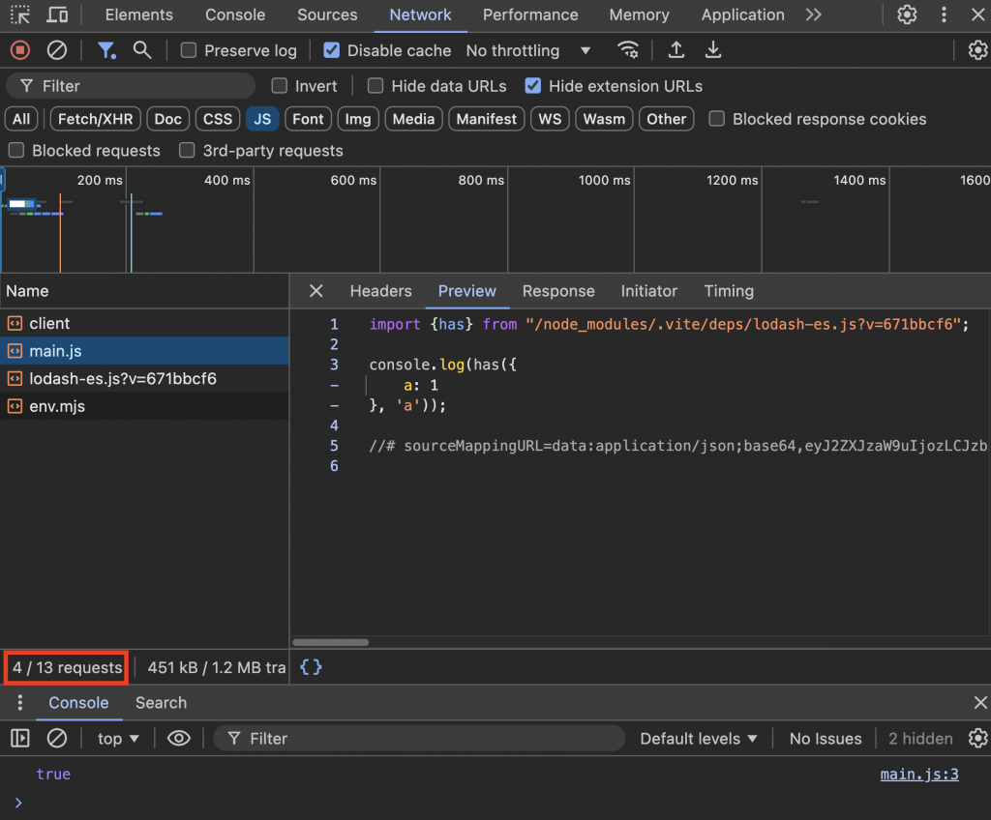Toggle the inspect element picker icon

(x=20, y=15)
